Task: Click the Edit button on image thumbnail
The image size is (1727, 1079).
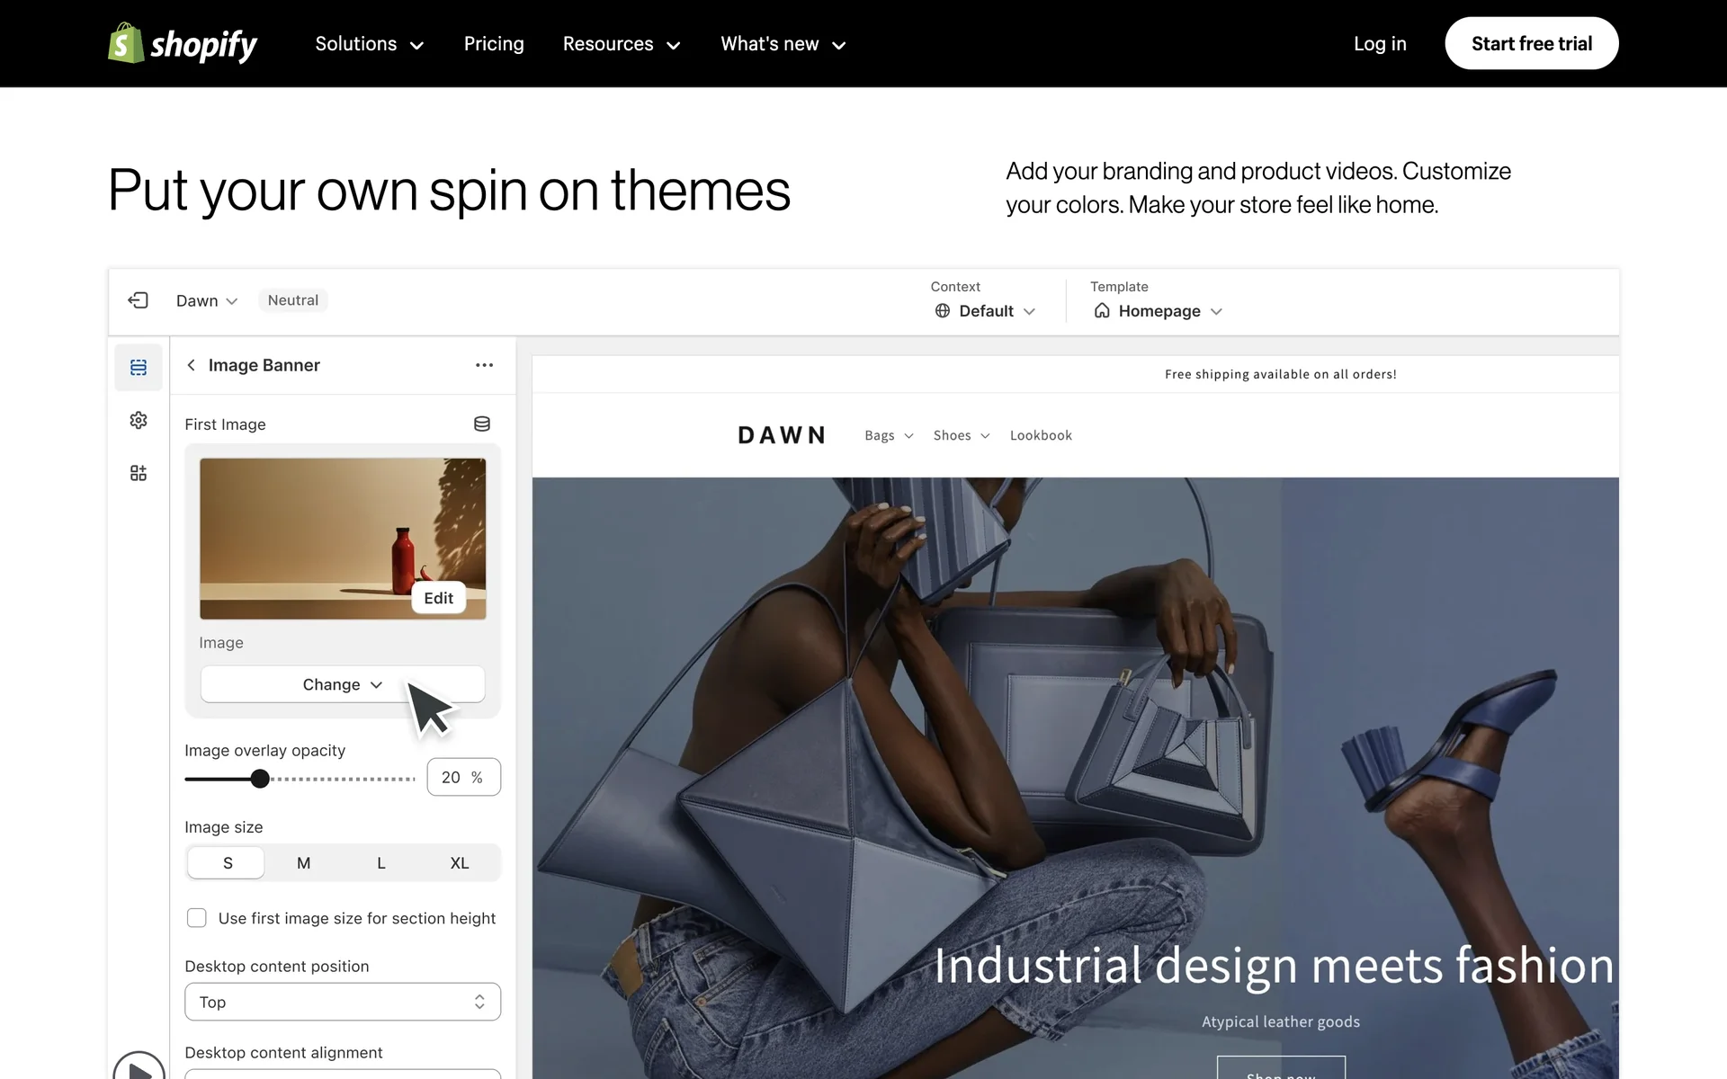Action: coord(439,598)
